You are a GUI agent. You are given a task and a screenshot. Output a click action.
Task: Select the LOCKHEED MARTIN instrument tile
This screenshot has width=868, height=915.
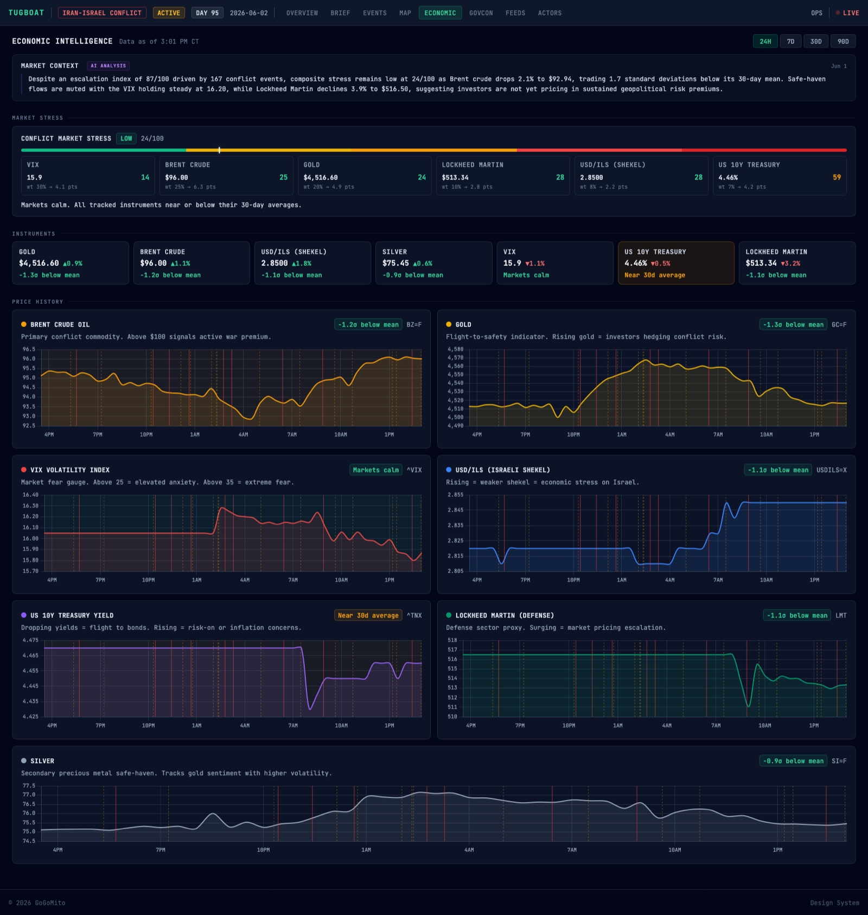[797, 263]
